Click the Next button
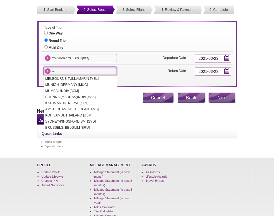Screen dimensions: 274x216 click(x=222, y=98)
